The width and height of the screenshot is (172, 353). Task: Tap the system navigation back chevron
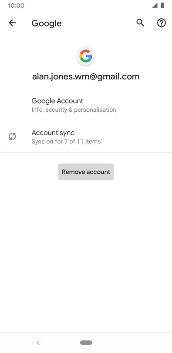tap(38, 343)
